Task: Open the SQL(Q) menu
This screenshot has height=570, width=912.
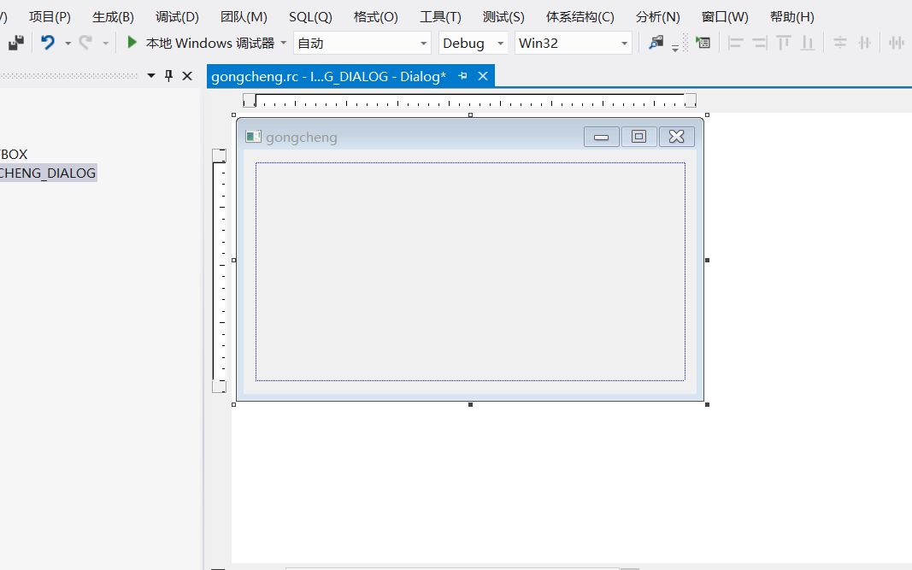Action: pyautogui.click(x=310, y=17)
